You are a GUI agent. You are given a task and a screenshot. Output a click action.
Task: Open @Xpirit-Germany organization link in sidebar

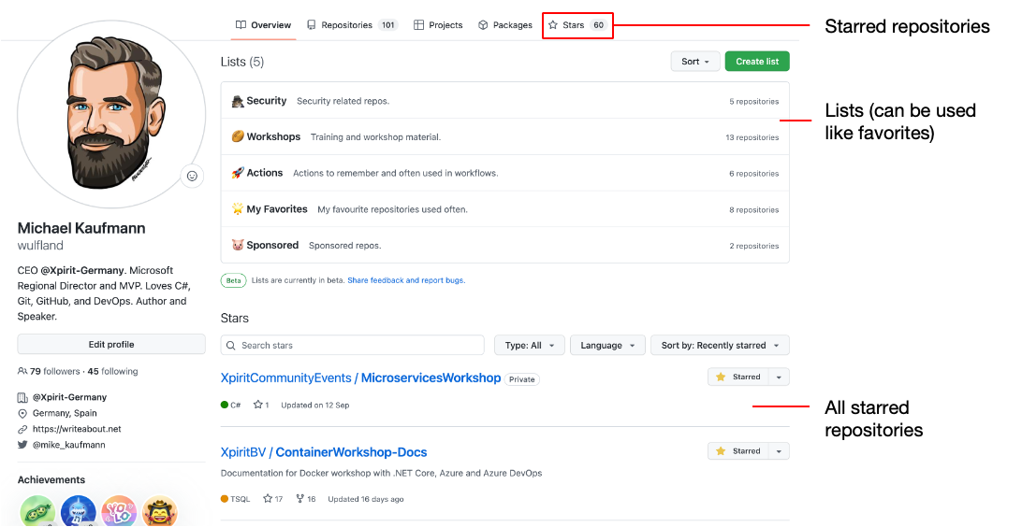(x=70, y=397)
